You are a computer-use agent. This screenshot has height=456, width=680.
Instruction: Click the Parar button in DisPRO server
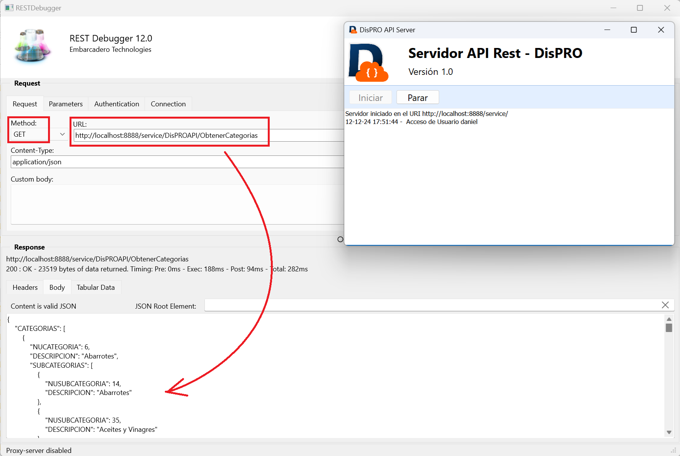click(x=418, y=97)
